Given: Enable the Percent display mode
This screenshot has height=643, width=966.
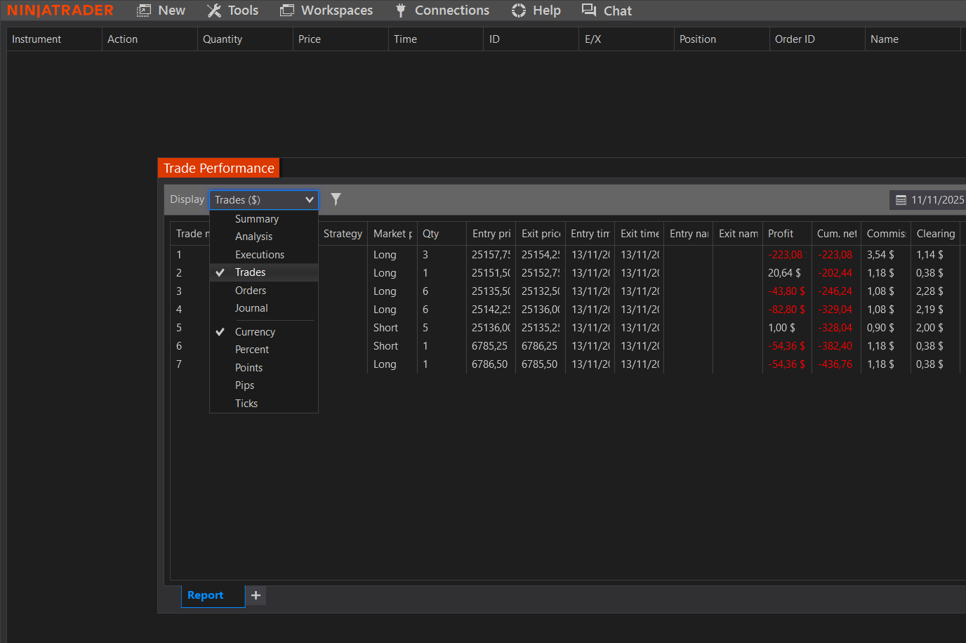Looking at the screenshot, I should [x=252, y=349].
